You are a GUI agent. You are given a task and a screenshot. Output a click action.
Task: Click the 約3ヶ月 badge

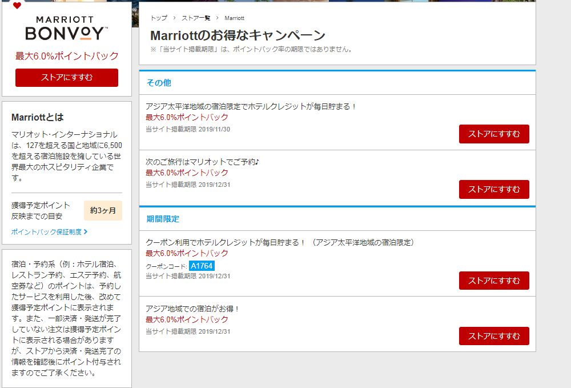click(103, 211)
